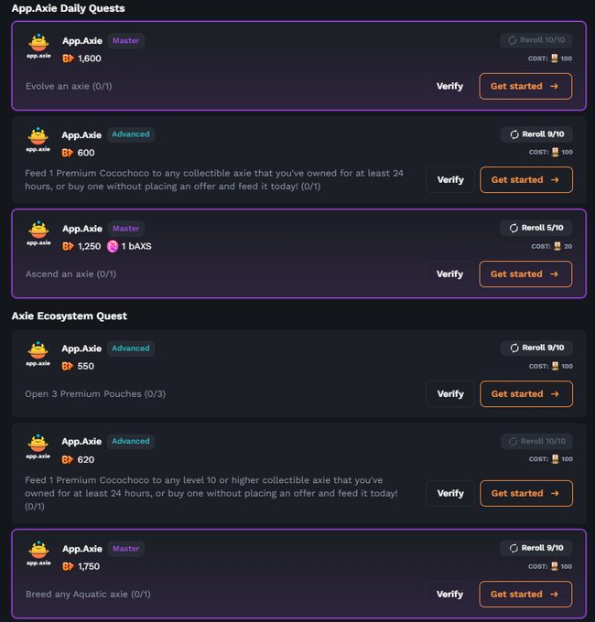Click the disabled Reroll 10/10 on Evolve quest
This screenshot has width=595, height=622.
pyautogui.click(x=535, y=40)
